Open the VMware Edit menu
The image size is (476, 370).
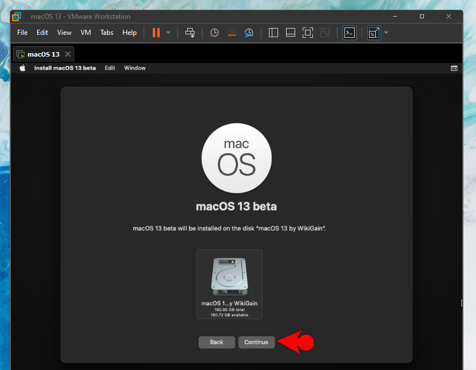42,33
